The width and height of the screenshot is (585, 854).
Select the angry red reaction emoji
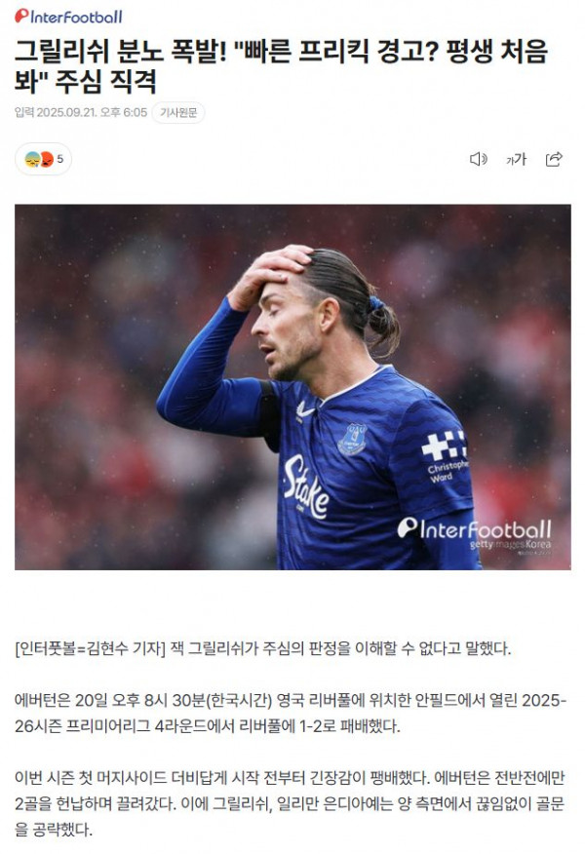click(x=47, y=159)
